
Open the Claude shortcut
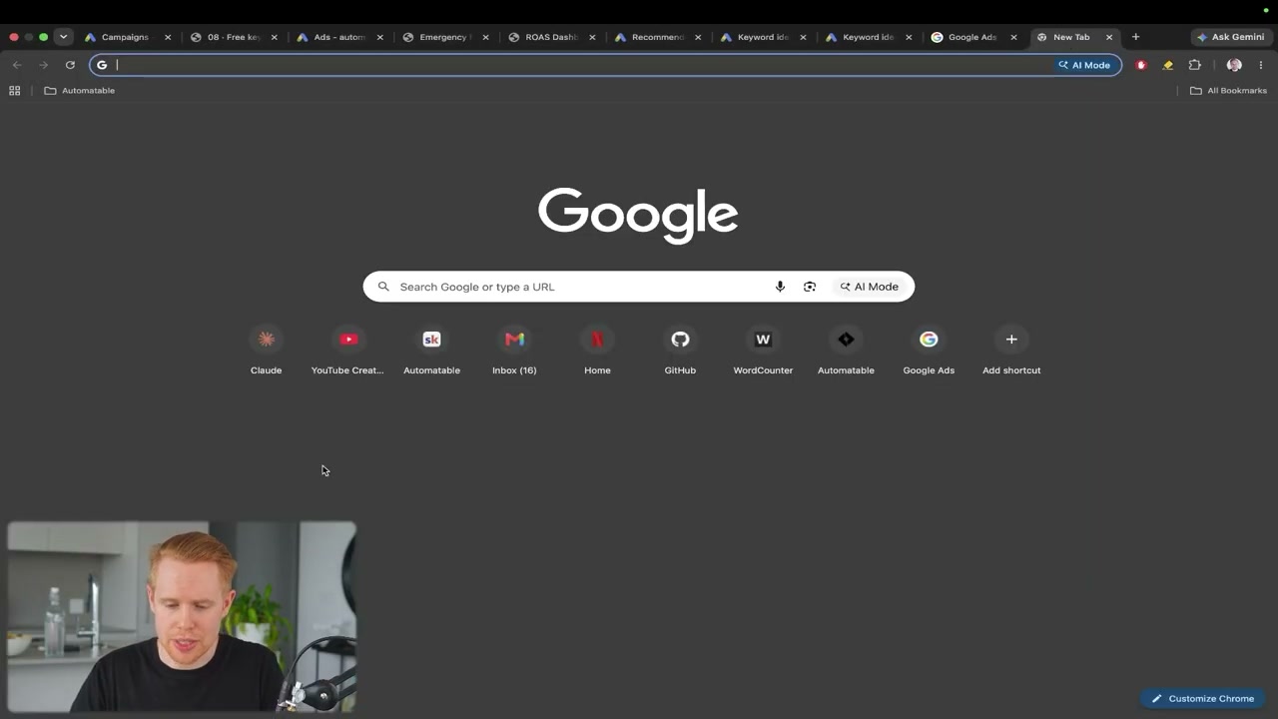(x=266, y=351)
